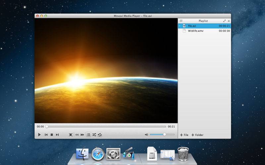Open Movavi Media Player Dock icon
This screenshot has height=165, width=265.
click(x=129, y=153)
